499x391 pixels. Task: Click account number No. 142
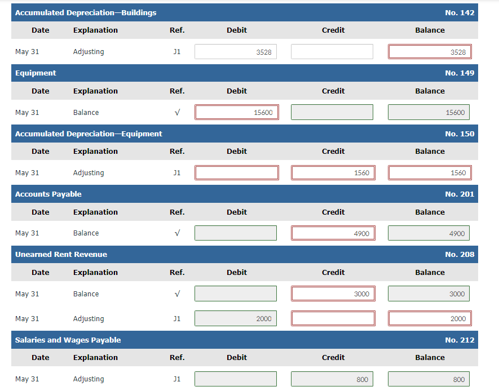460,13
